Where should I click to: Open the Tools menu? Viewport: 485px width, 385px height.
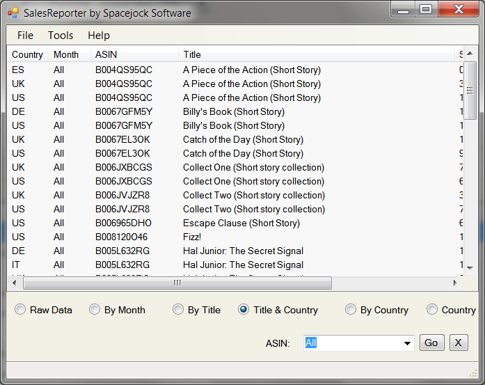tap(61, 36)
